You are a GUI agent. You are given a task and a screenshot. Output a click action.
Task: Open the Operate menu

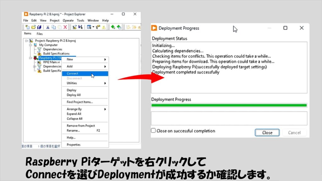click(68, 20)
